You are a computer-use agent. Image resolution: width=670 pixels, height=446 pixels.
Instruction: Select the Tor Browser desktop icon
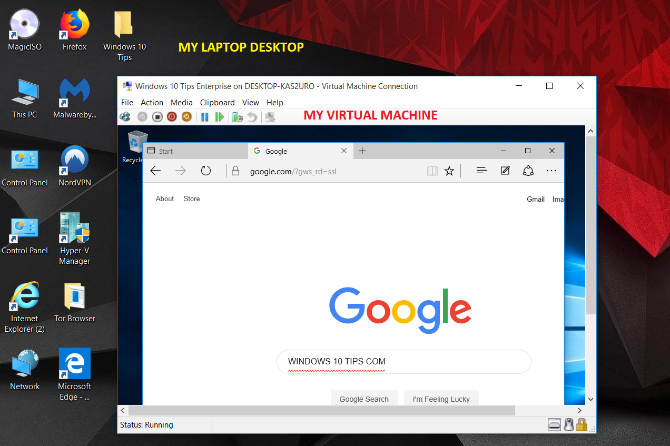click(74, 302)
